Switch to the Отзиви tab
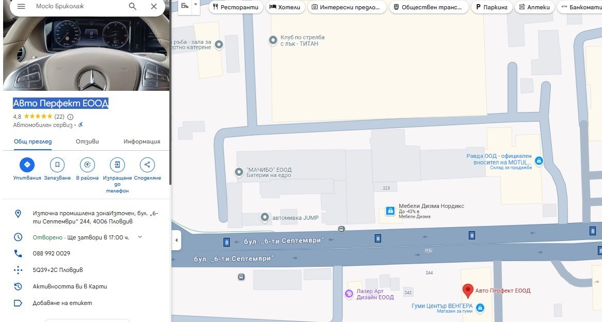The height and width of the screenshot is (322, 602). [87, 141]
